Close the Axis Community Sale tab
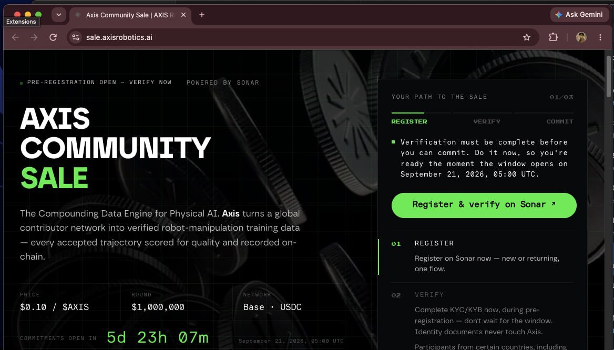 [x=183, y=15]
